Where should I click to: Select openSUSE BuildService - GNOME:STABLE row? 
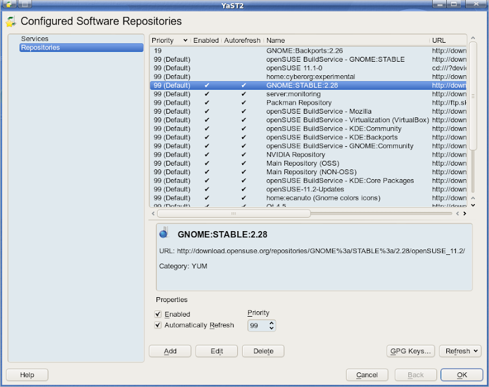click(308, 59)
